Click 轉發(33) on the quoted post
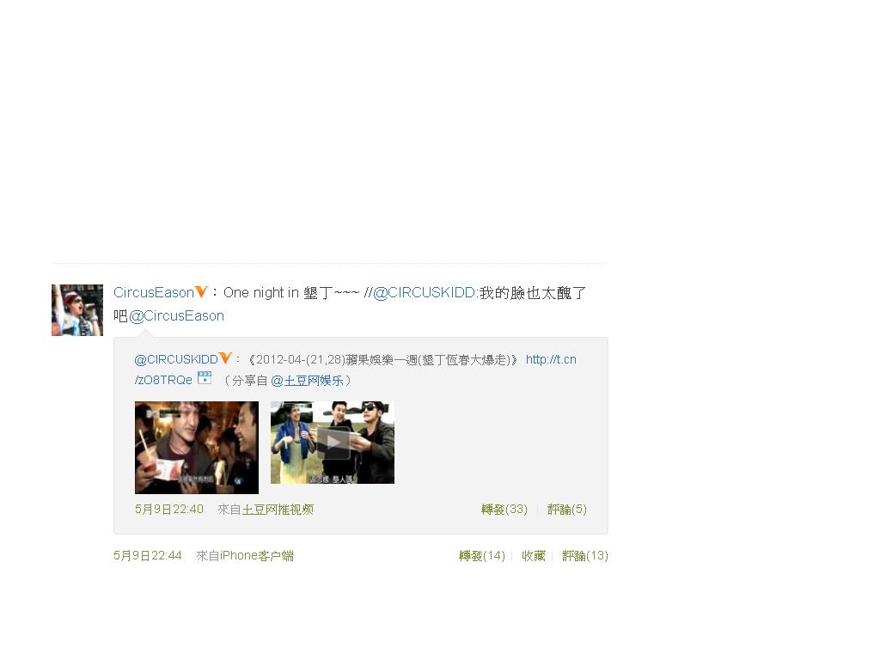 [x=504, y=509]
